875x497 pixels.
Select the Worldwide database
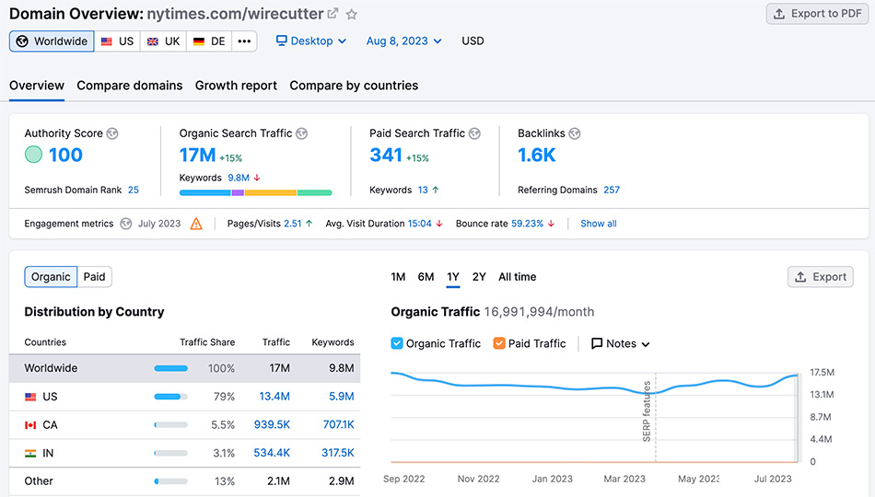pos(52,41)
